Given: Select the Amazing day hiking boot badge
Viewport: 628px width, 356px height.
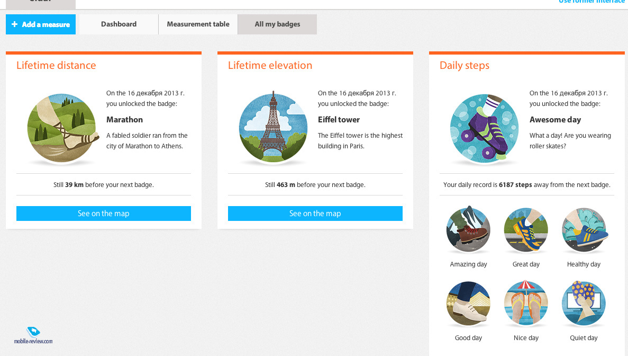Looking at the screenshot, I should (x=468, y=229).
